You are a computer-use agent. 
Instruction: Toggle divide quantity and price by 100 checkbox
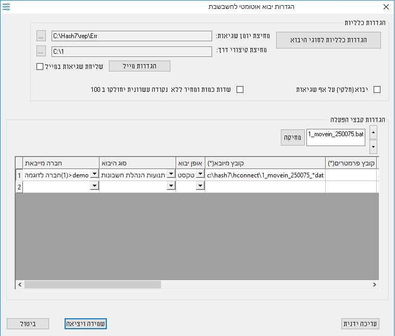[x=240, y=90]
